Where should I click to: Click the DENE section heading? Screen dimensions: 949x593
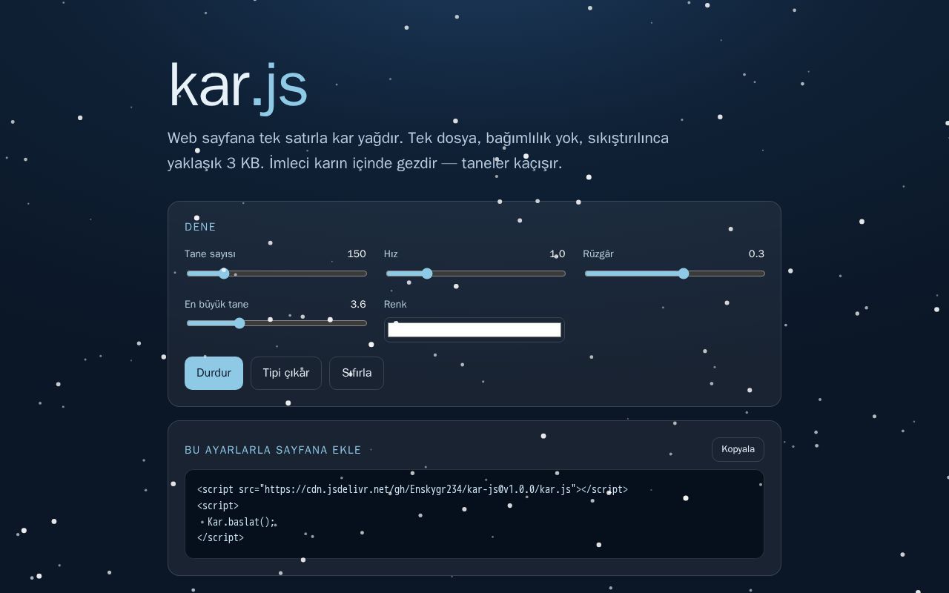tap(200, 227)
